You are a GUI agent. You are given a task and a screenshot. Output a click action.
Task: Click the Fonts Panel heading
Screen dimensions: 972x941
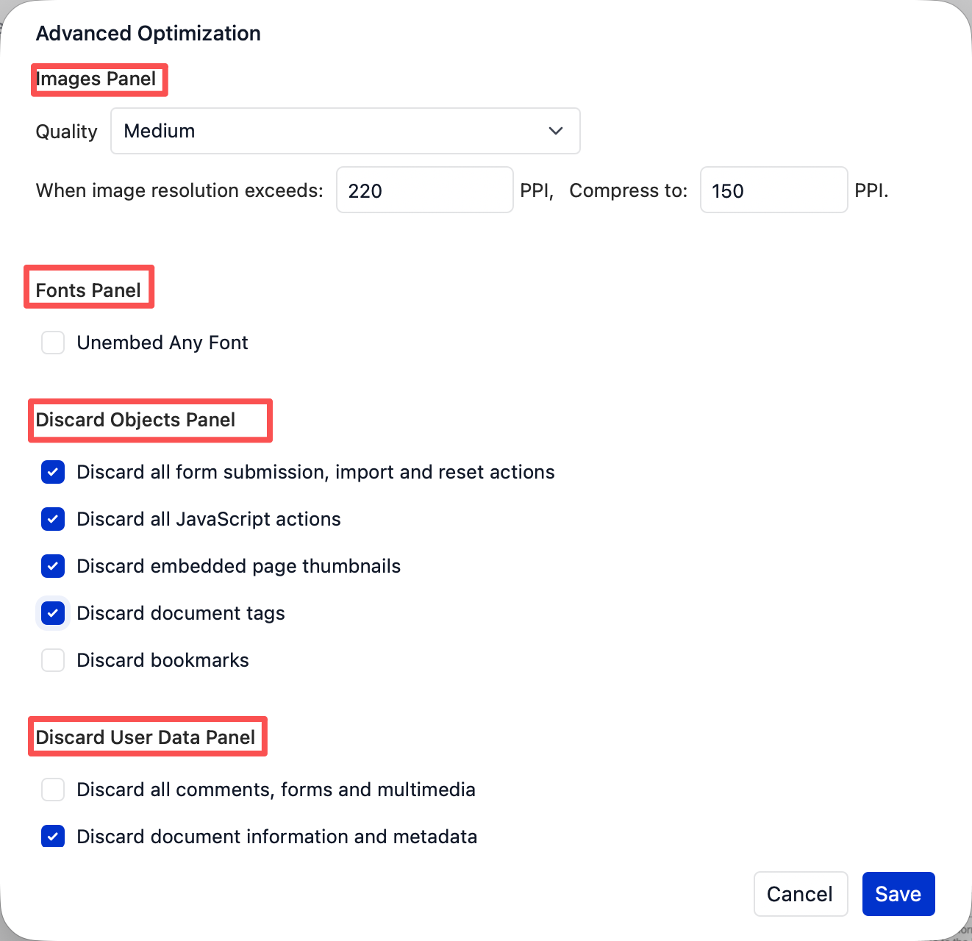pos(88,290)
